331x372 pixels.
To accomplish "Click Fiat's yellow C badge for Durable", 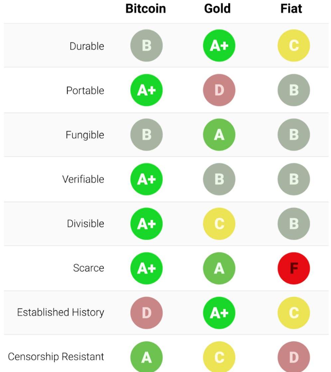I will coord(294,46).
